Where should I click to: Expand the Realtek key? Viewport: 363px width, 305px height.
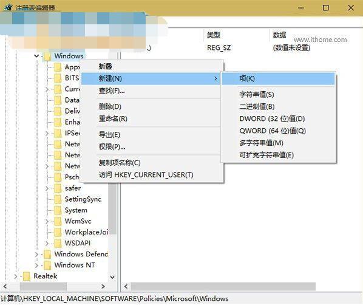16,276
